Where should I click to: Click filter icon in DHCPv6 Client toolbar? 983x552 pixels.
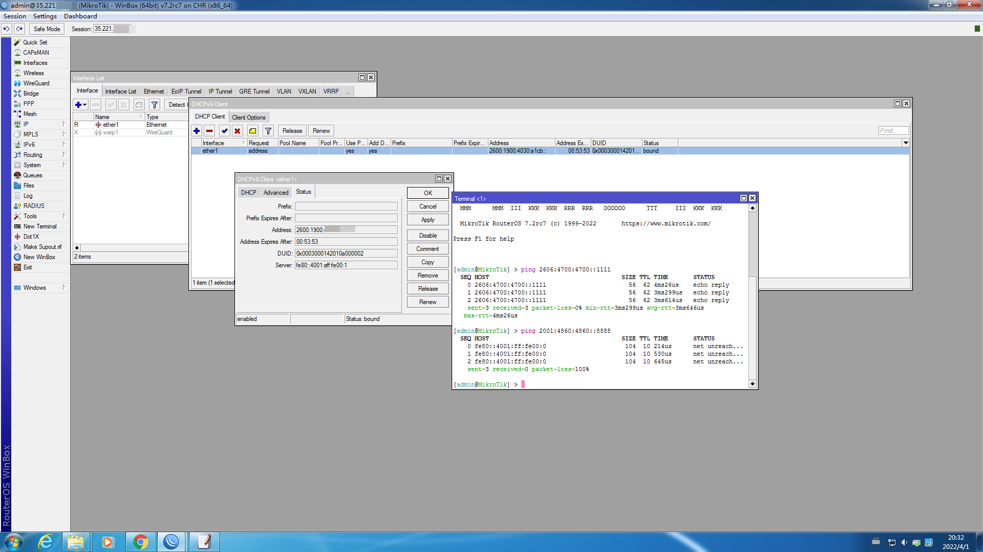(x=268, y=131)
